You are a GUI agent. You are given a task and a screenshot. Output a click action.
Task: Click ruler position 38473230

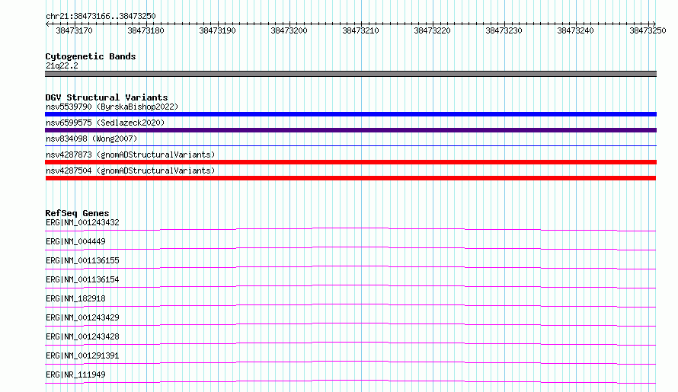(x=504, y=30)
